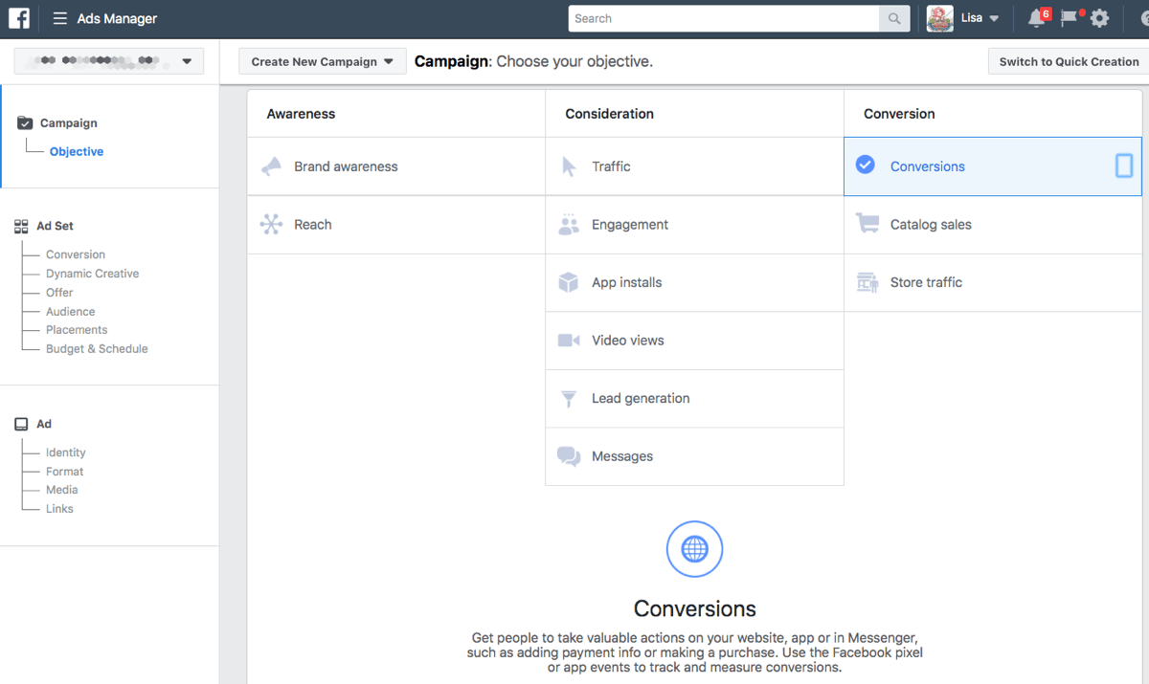Open the Ads Manager hamburger menu
This screenshot has height=684, width=1149.
59,18
